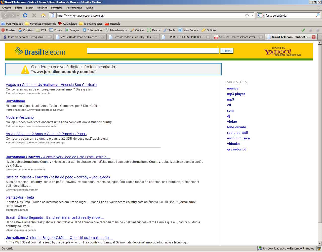Open the Favoritos menu
This screenshot has height=252, width=322.
(x=57, y=8)
